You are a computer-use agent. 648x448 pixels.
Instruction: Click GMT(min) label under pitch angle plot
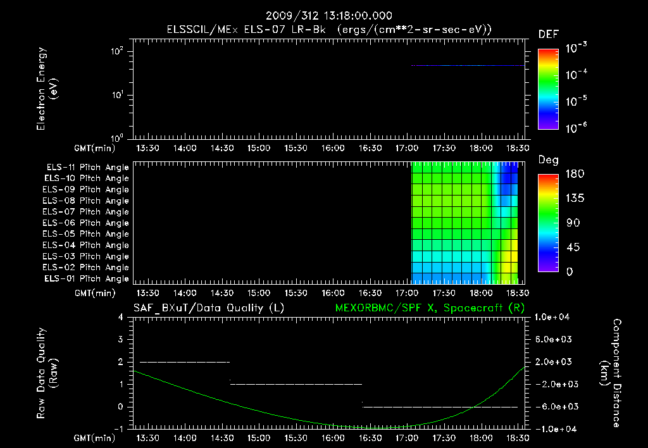click(x=95, y=294)
